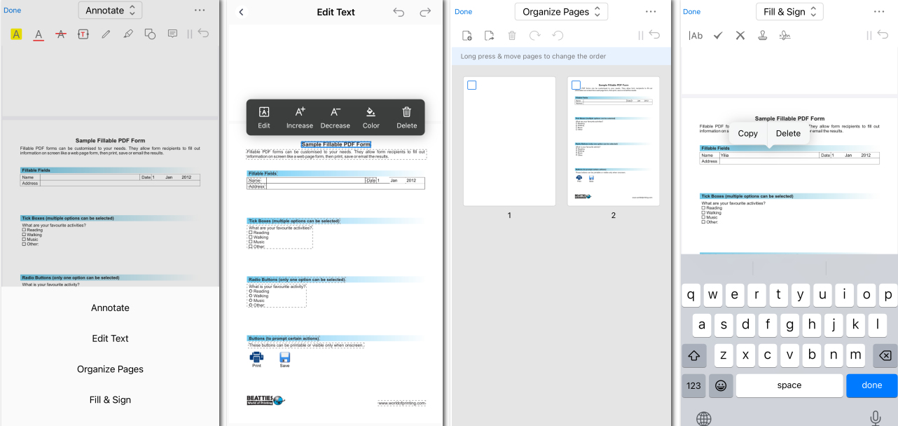898x426 pixels.
Task: Tick the checkbox on page 1 thumbnail
Action: (472, 85)
